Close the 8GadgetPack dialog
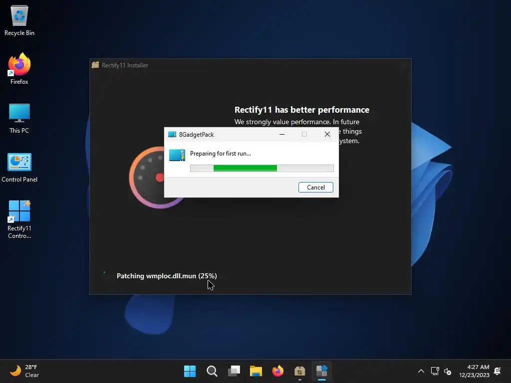Viewport: 511px width, 383px height. click(327, 134)
